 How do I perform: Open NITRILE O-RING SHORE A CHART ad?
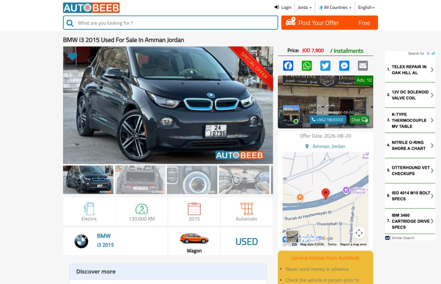point(410,145)
